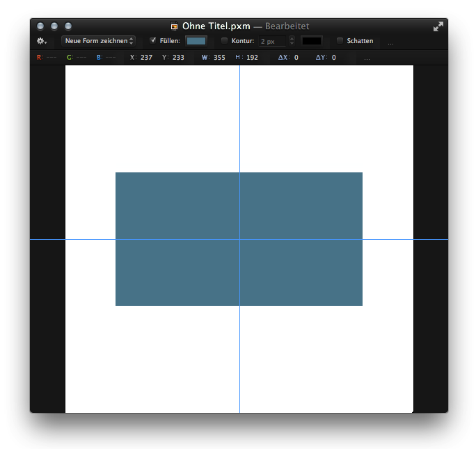476x449 pixels.
Task: Enable the Schatten checkbox
Action: coord(340,40)
